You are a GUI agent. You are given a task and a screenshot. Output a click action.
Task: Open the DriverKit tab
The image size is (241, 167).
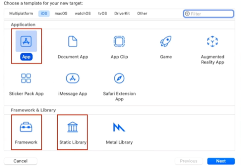[x=122, y=14]
